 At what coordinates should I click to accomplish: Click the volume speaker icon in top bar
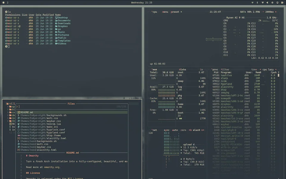point(267,3)
